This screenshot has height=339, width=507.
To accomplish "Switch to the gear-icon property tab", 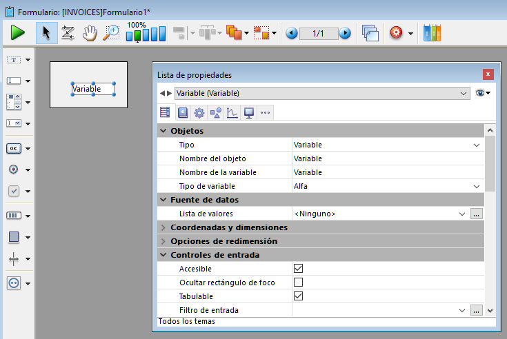I will pyautogui.click(x=199, y=112).
